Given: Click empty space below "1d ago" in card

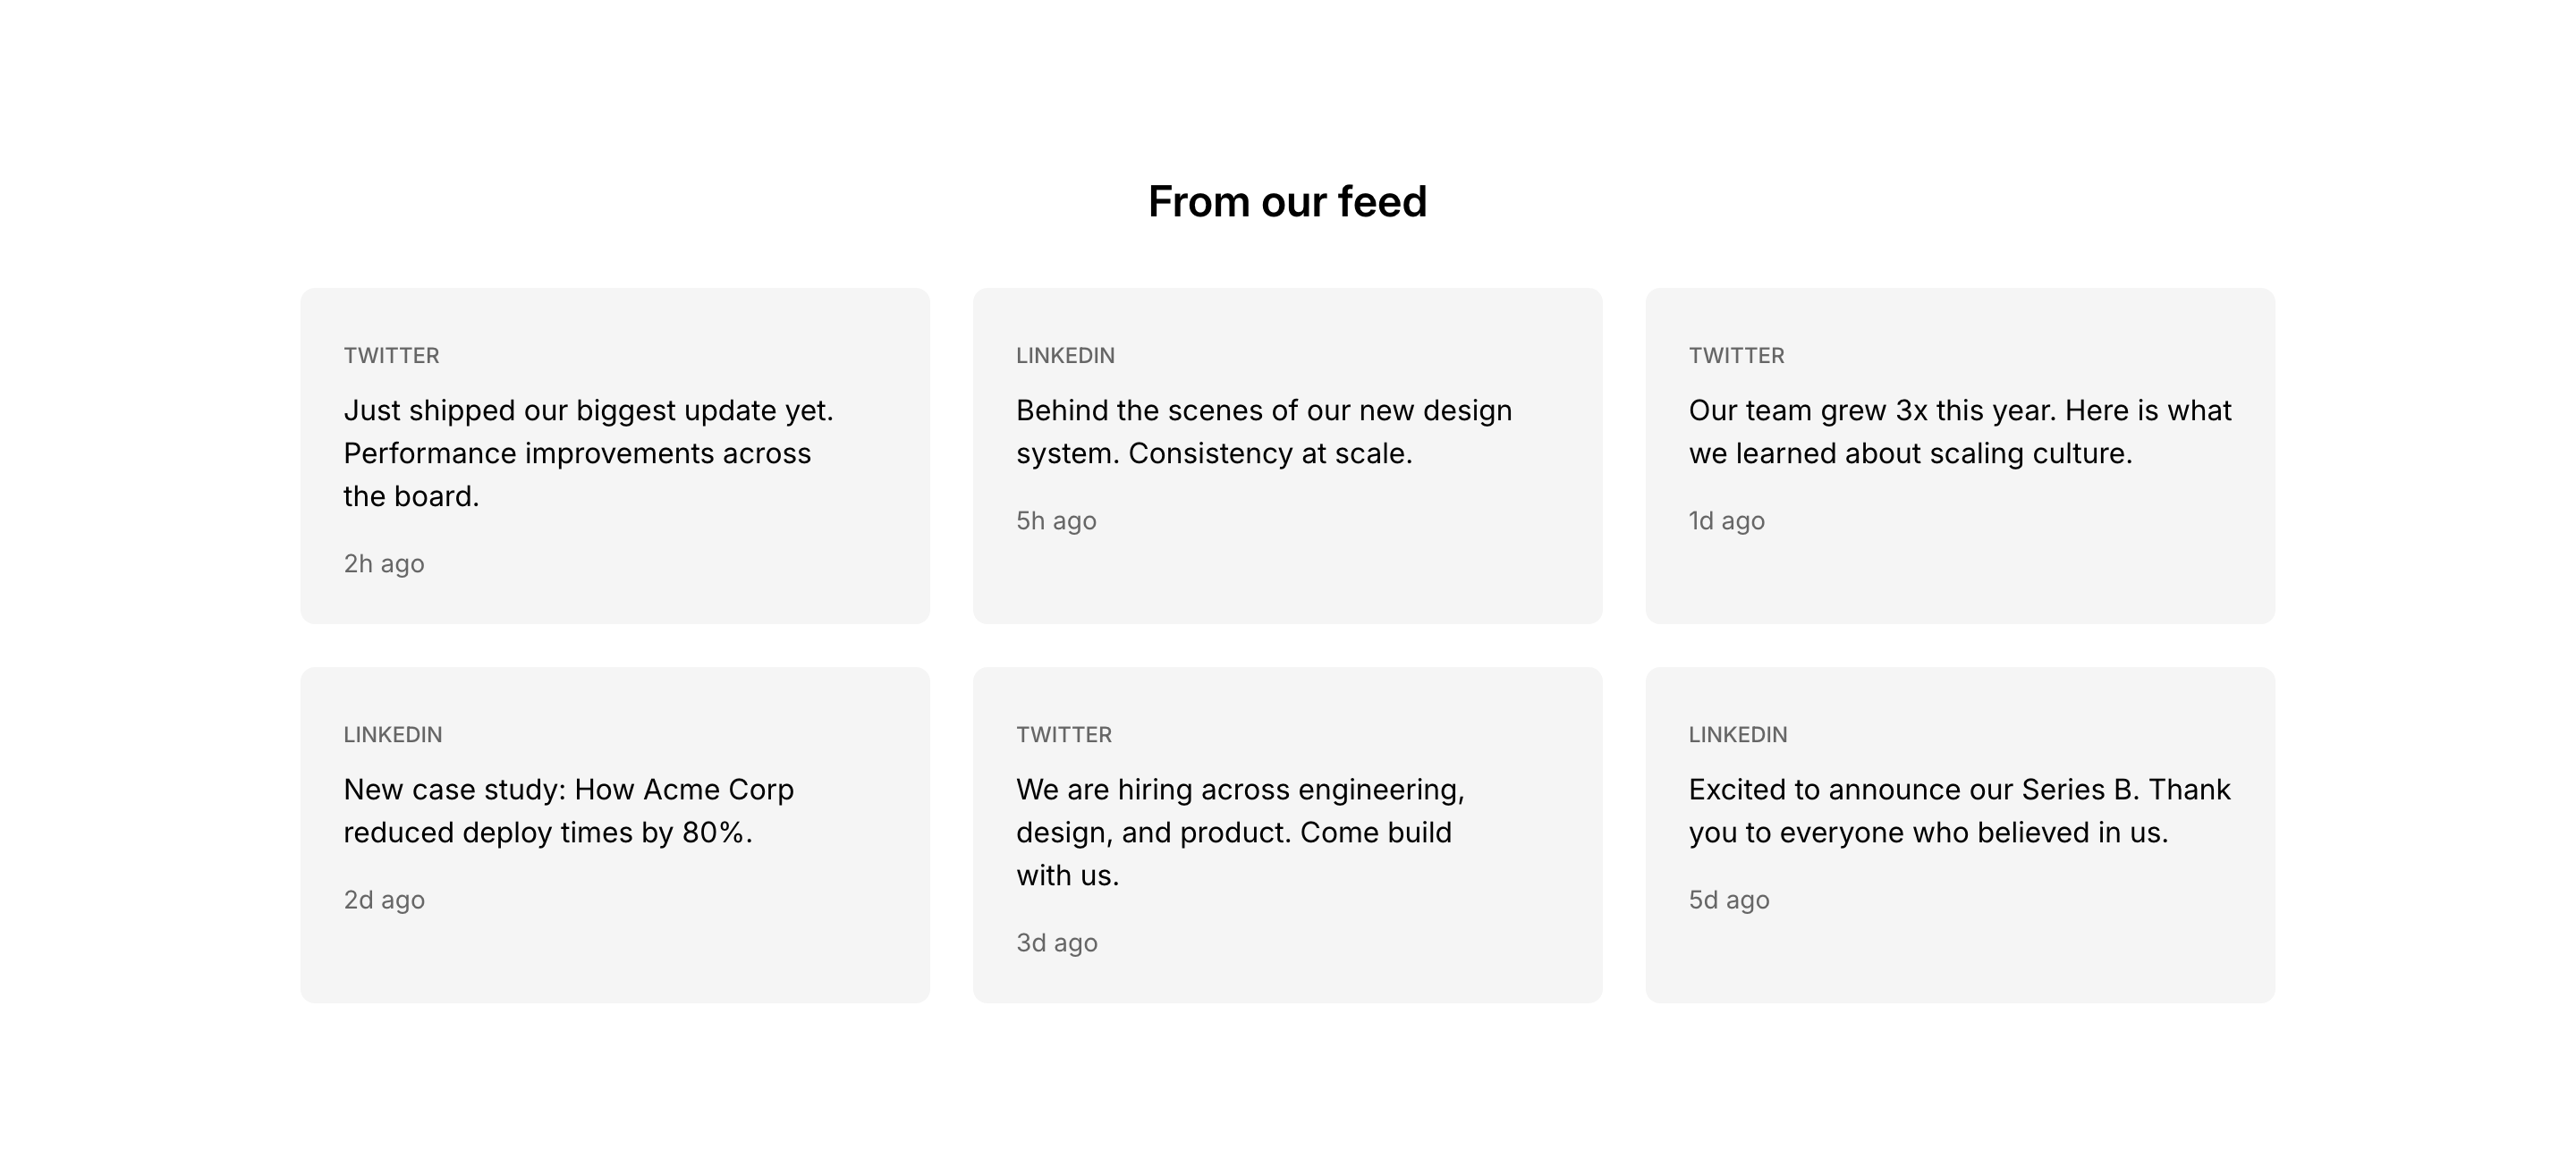Looking at the screenshot, I should 1959,580.
